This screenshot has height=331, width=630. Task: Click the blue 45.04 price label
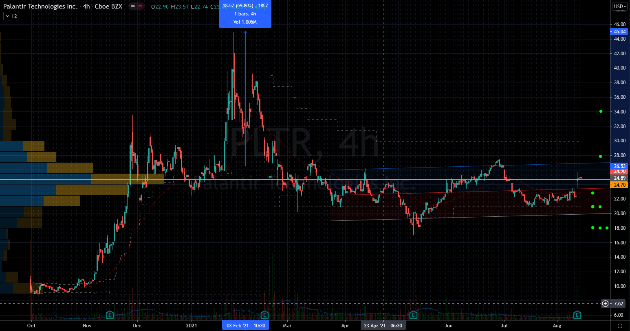tap(619, 32)
